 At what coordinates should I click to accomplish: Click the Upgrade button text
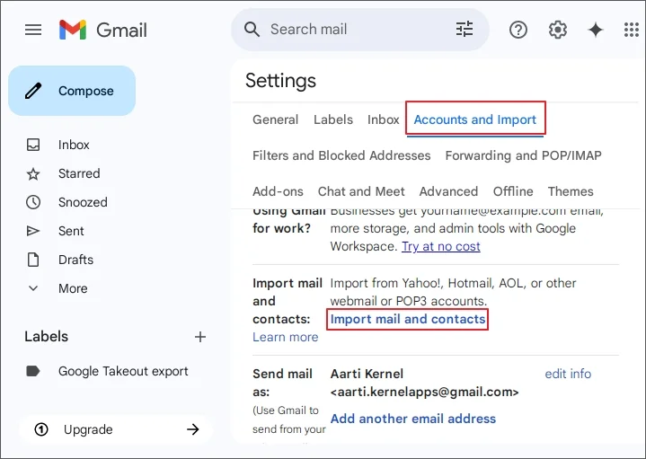click(88, 429)
